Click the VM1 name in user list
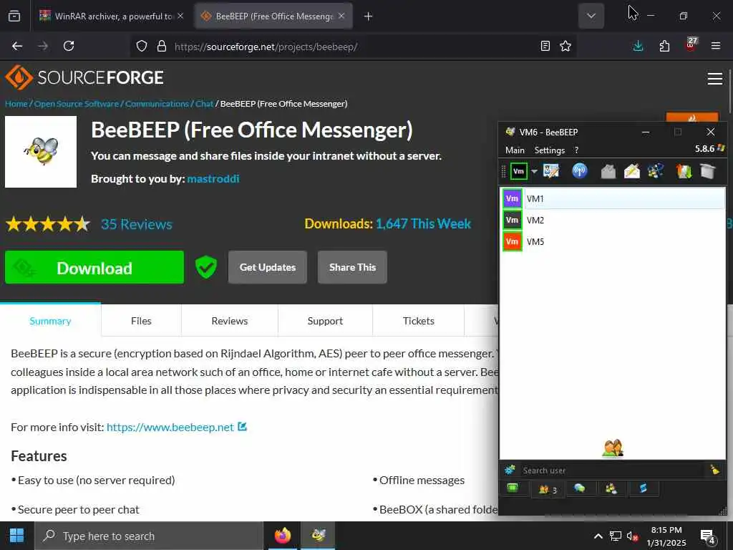The image size is (733, 550). point(535,199)
